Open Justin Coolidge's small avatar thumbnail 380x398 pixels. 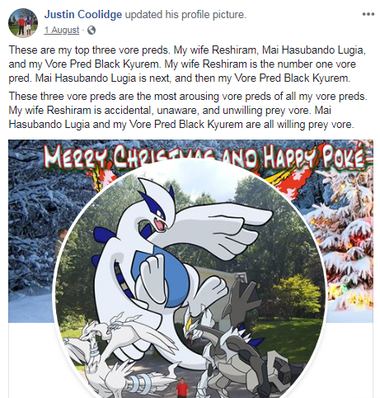point(23,23)
